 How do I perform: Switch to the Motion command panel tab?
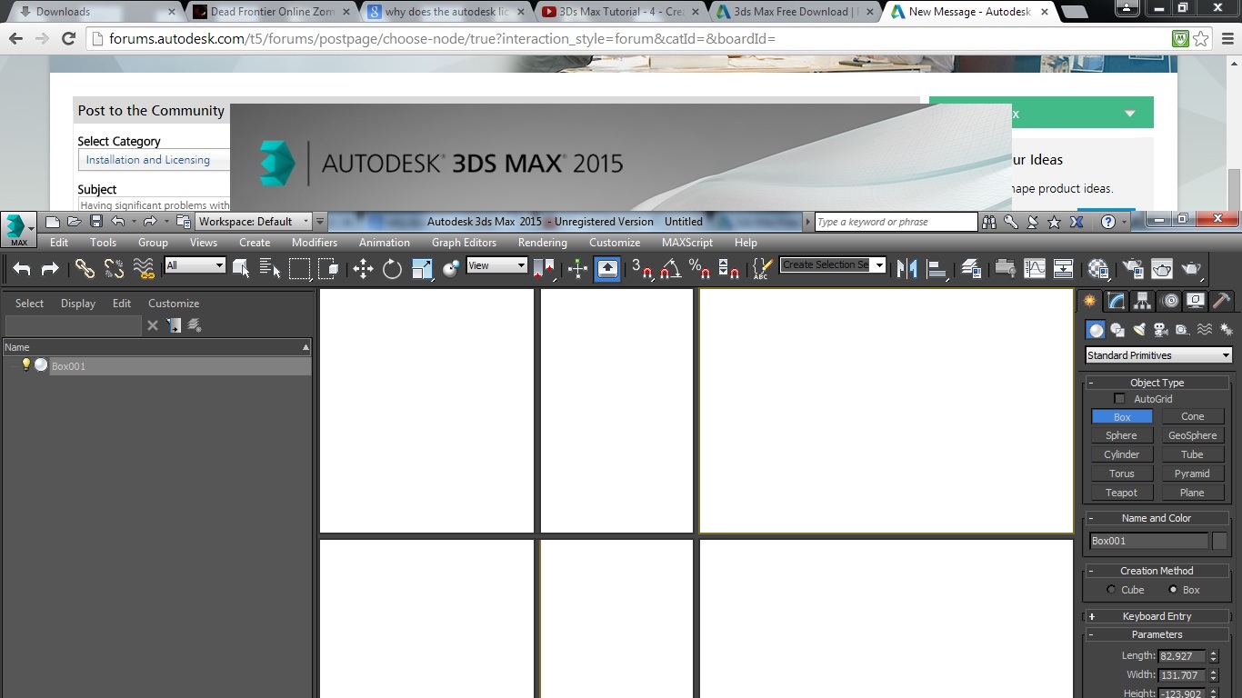[1169, 301]
